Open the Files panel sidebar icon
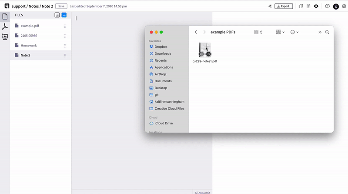Image resolution: width=348 pixels, height=194 pixels. [x=5, y=17]
